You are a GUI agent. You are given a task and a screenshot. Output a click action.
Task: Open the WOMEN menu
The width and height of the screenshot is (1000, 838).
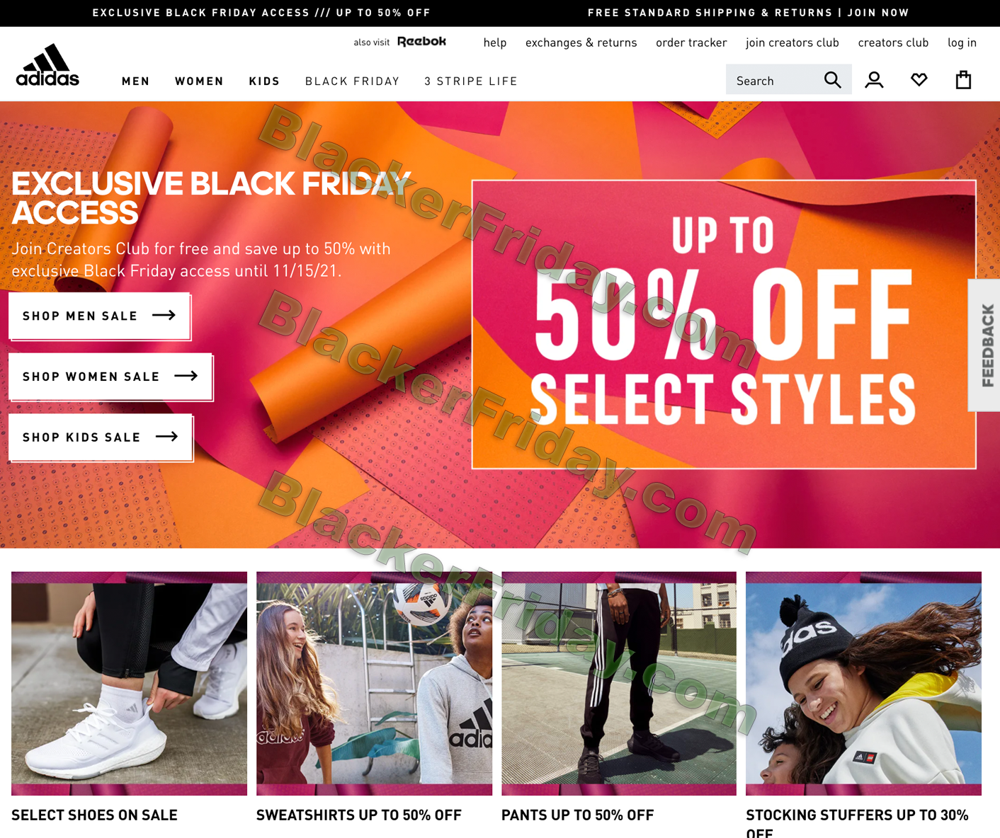199,81
